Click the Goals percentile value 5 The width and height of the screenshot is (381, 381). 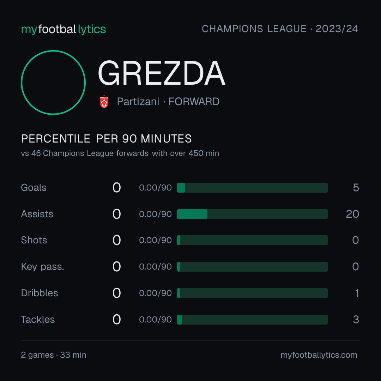tap(356, 188)
